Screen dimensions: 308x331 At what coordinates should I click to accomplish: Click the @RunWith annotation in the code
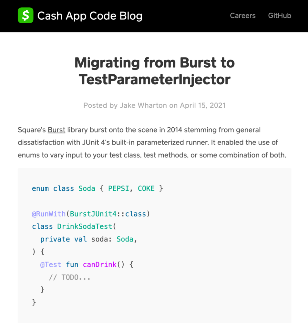click(49, 214)
